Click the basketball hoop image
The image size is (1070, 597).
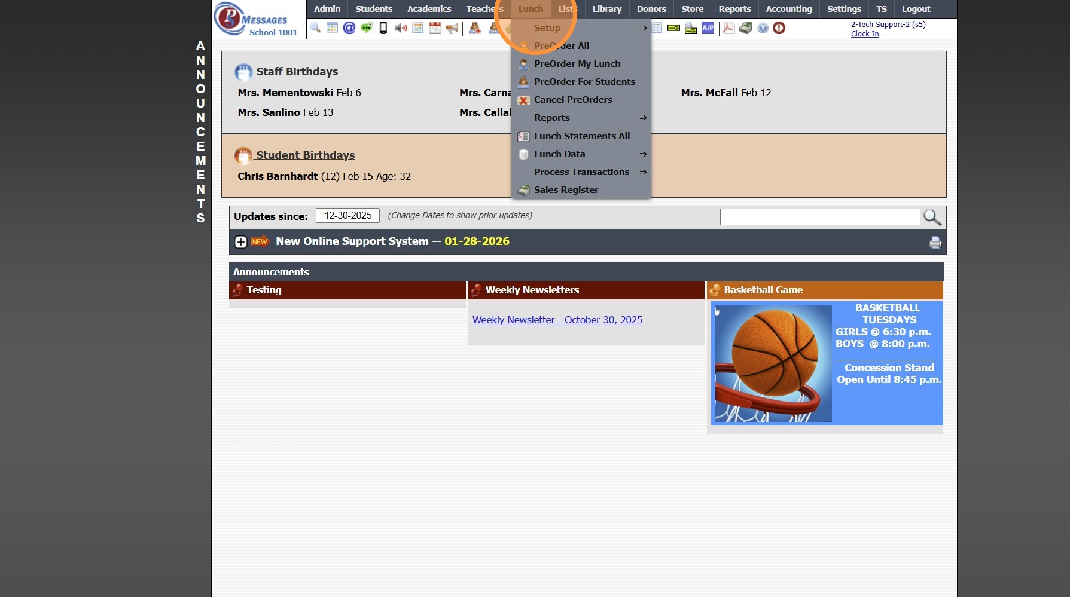click(x=773, y=363)
